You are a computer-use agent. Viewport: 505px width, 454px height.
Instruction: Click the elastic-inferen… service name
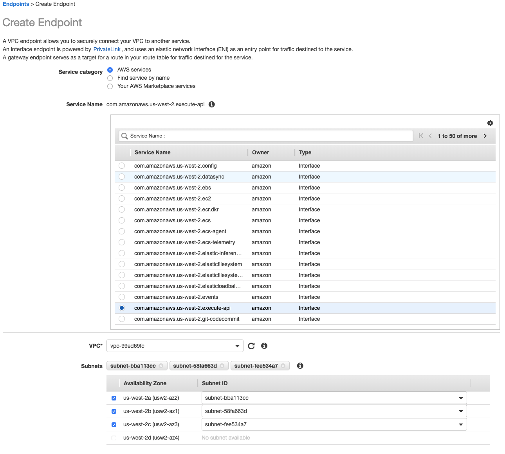tap(188, 253)
